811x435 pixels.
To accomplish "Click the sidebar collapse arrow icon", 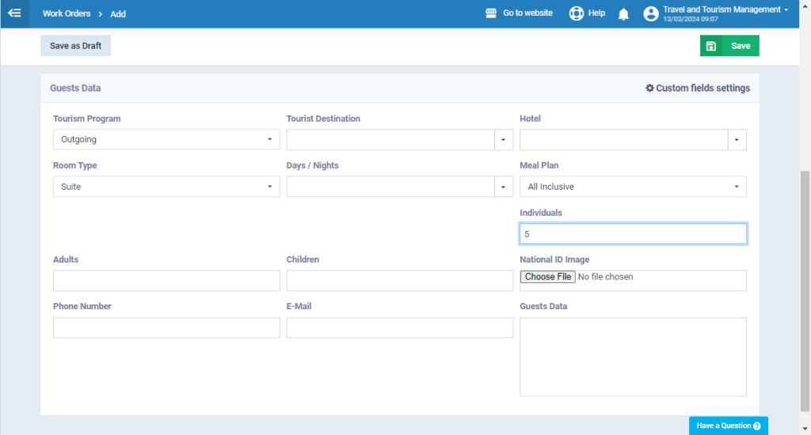I will coord(14,13).
